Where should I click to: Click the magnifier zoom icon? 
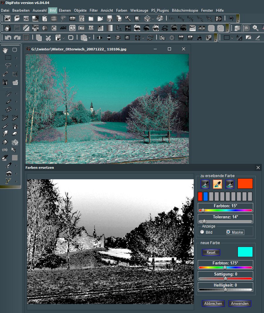click(x=255, y=28)
